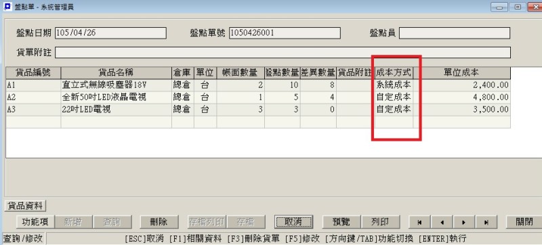This screenshot has height=245, width=542.
Task: Click 自定成本 cost method in row A3
Action: coord(394,110)
